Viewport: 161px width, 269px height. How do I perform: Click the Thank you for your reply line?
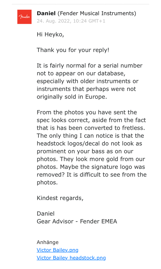[x=73, y=50]
